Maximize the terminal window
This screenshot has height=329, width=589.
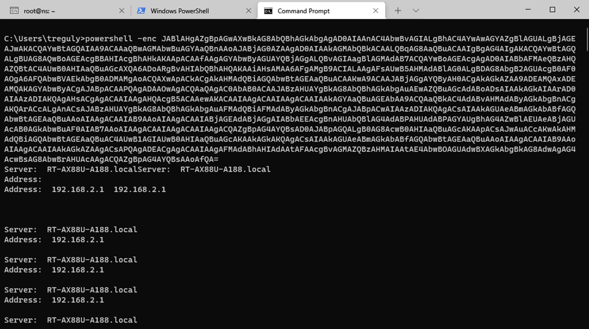point(552,10)
